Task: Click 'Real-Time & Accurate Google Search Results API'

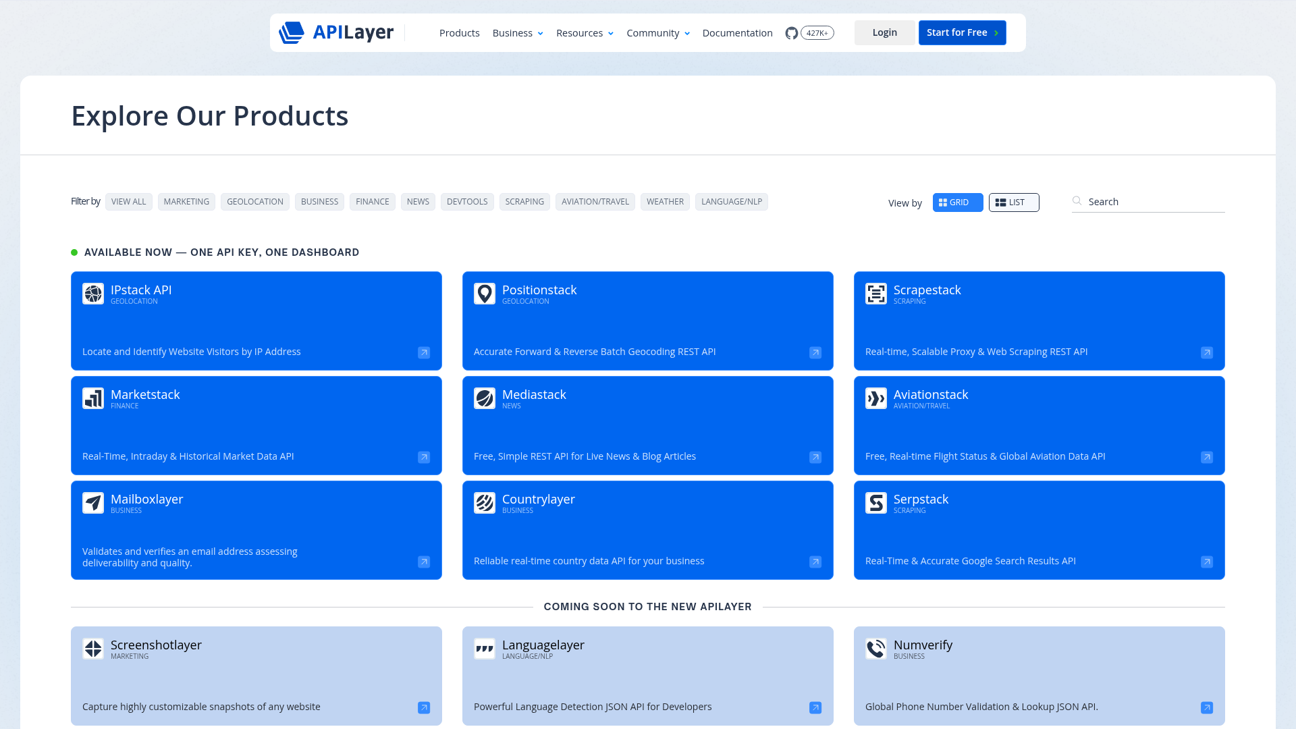Action: pyautogui.click(x=971, y=561)
